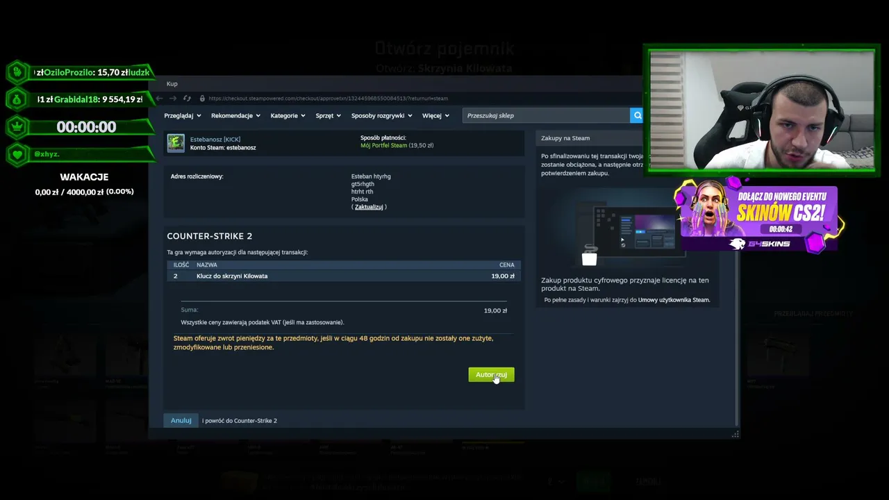Screen dimensions: 889x500
Task: Open the Umowy użytkownika Steam link
Action: pos(674,300)
